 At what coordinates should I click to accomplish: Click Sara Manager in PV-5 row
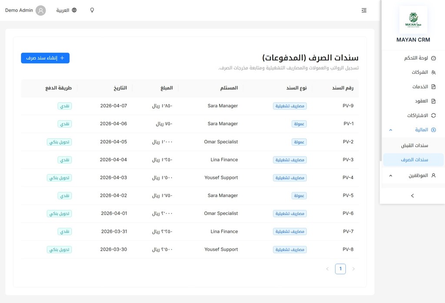[223, 195]
